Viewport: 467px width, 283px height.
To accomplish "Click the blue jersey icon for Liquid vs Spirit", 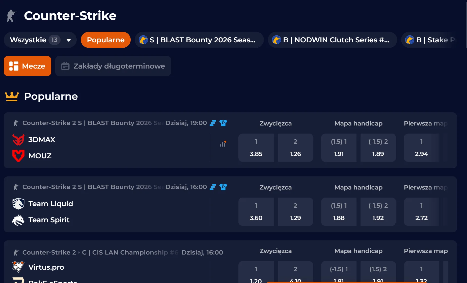I will [x=223, y=187].
